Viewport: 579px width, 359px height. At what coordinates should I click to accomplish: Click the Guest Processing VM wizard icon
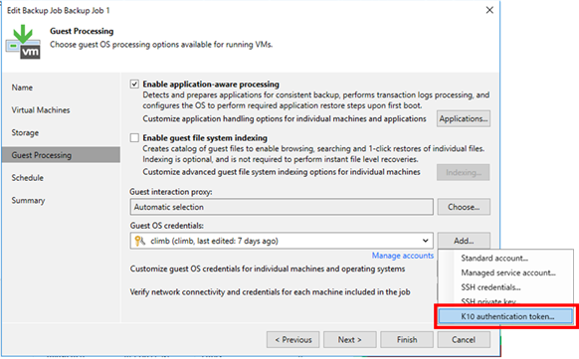pyautogui.click(x=23, y=42)
